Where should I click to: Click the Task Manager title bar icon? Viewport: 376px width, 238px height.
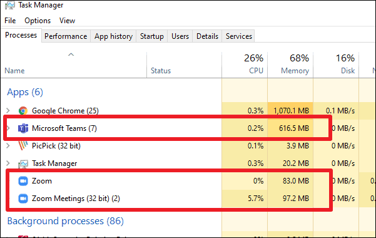[x=10, y=5]
